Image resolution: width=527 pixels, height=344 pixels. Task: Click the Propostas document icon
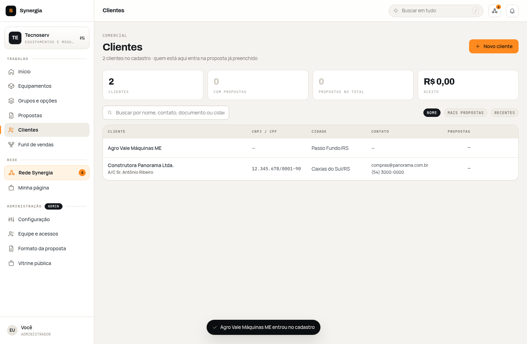[x=11, y=115]
